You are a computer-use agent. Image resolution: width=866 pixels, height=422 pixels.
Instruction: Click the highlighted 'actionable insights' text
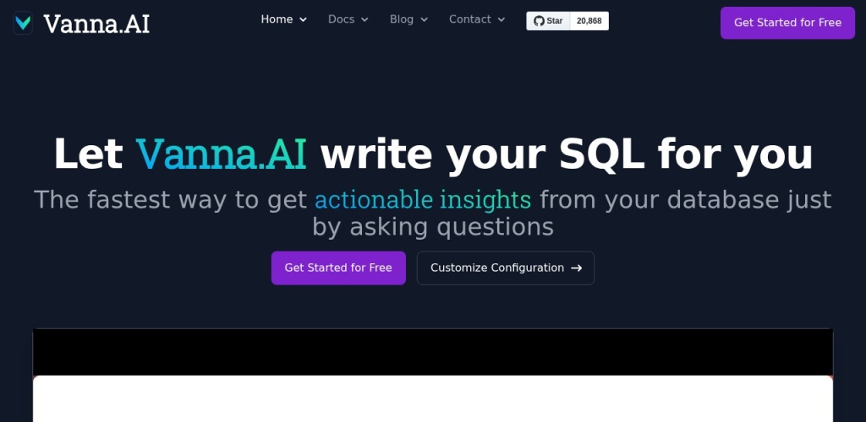423,200
